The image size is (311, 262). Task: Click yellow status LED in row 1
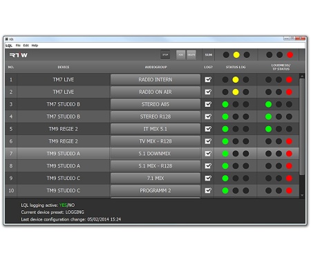236,79
